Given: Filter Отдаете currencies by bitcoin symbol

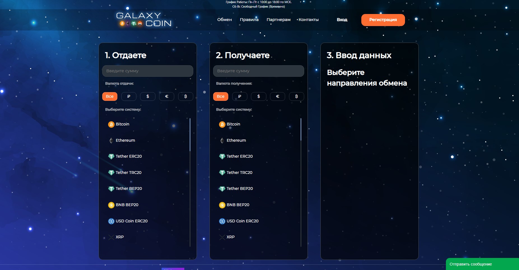Looking at the screenshot, I should click(186, 96).
